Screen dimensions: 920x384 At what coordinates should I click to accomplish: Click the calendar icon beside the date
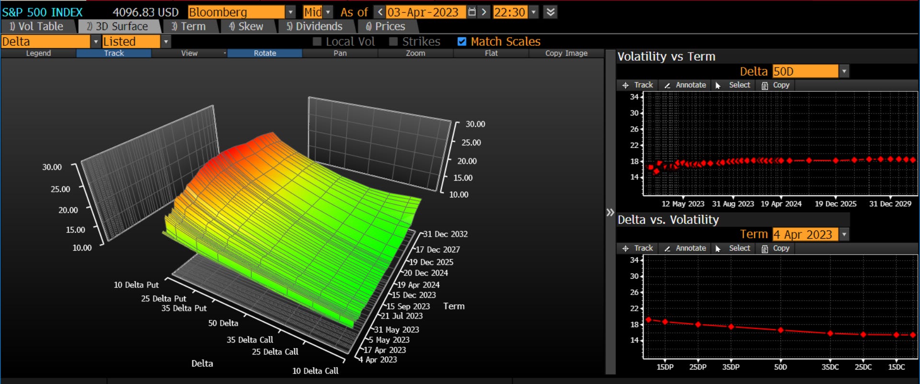(x=472, y=12)
